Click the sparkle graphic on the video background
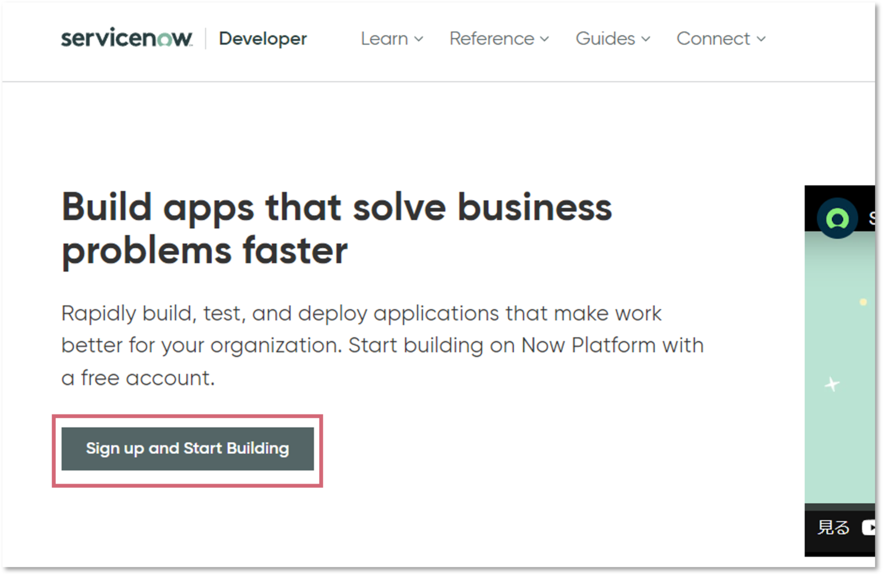This screenshot has width=883, height=575. pyautogui.click(x=832, y=384)
